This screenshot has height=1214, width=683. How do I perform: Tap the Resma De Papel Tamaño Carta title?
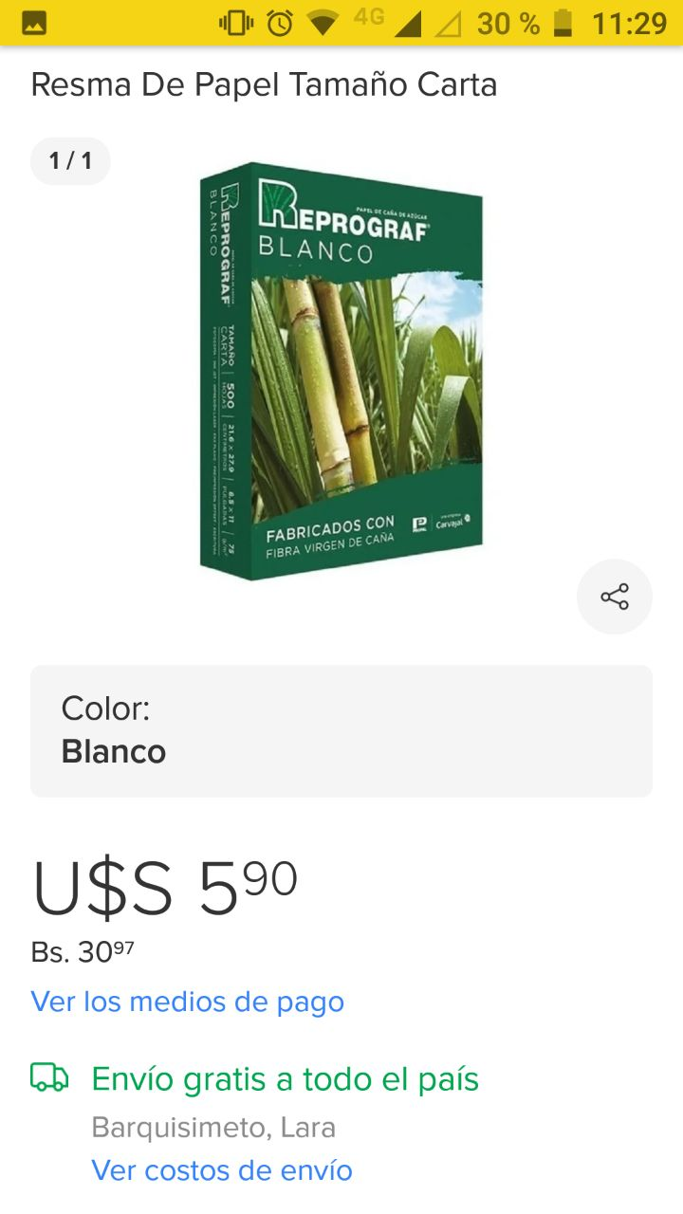pyautogui.click(x=264, y=85)
